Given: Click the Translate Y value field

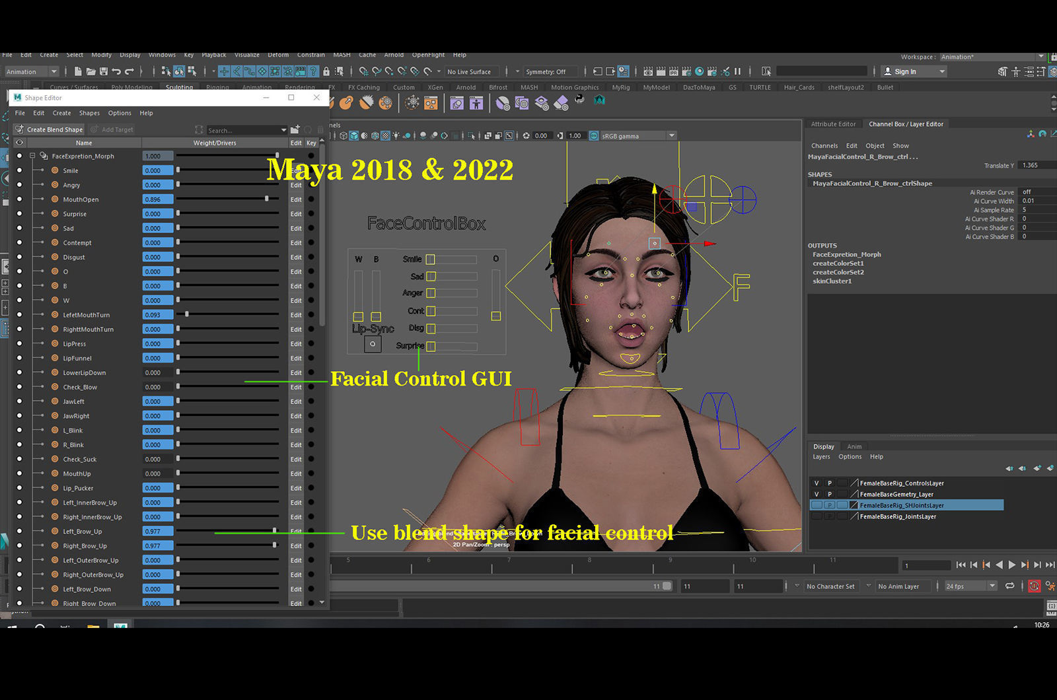Looking at the screenshot, I should pos(1036,165).
